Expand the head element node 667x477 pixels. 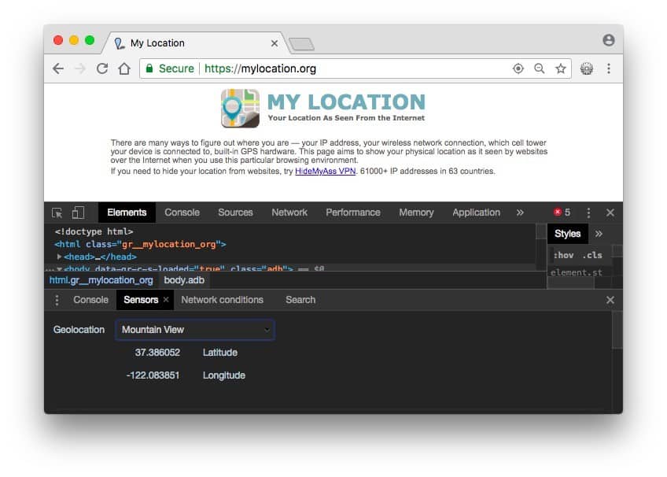coord(60,257)
